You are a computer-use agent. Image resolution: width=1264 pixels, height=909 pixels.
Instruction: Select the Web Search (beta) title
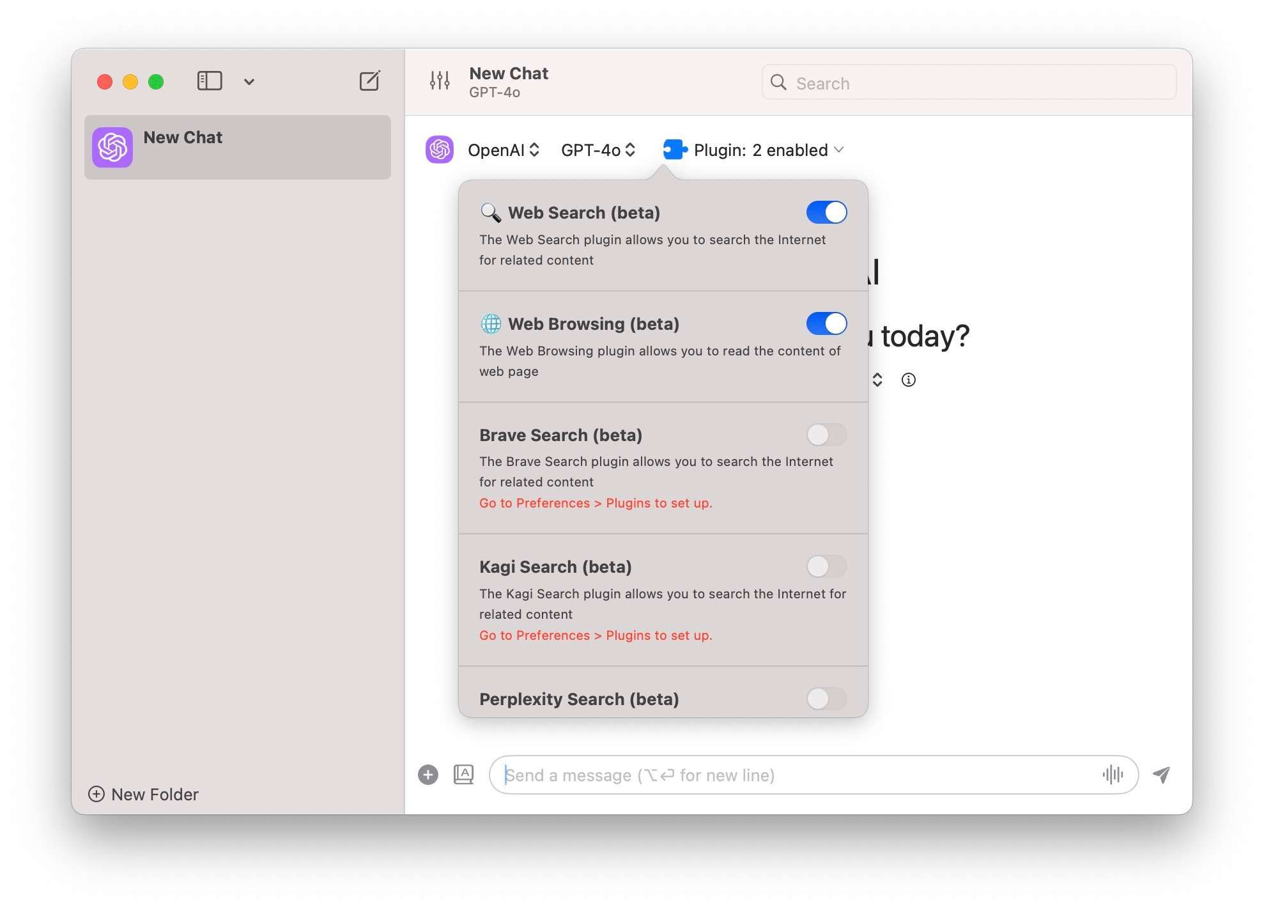pyautogui.click(x=584, y=213)
